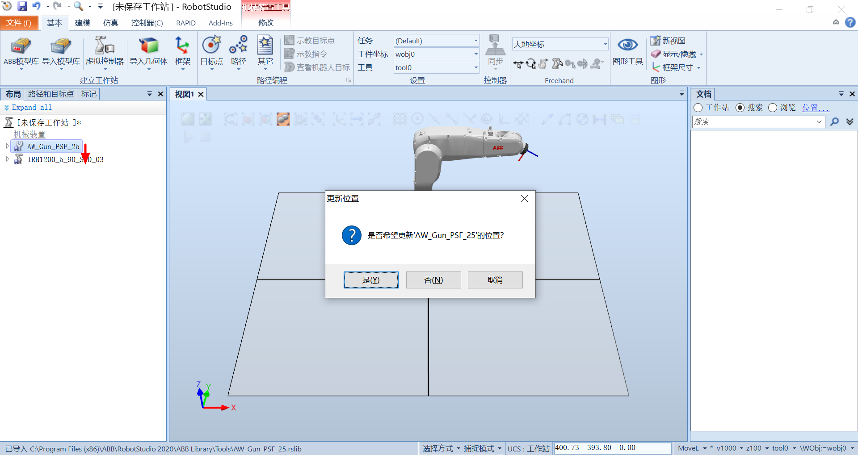Select the Freehand rotate tool

530,64
